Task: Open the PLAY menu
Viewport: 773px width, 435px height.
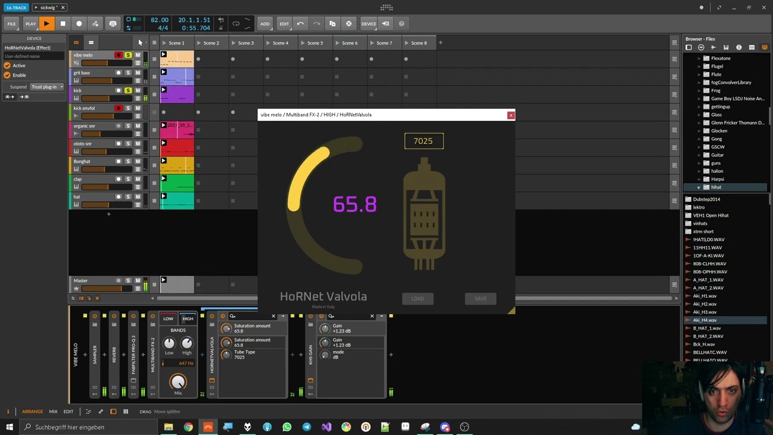Action: (x=30, y=24)
